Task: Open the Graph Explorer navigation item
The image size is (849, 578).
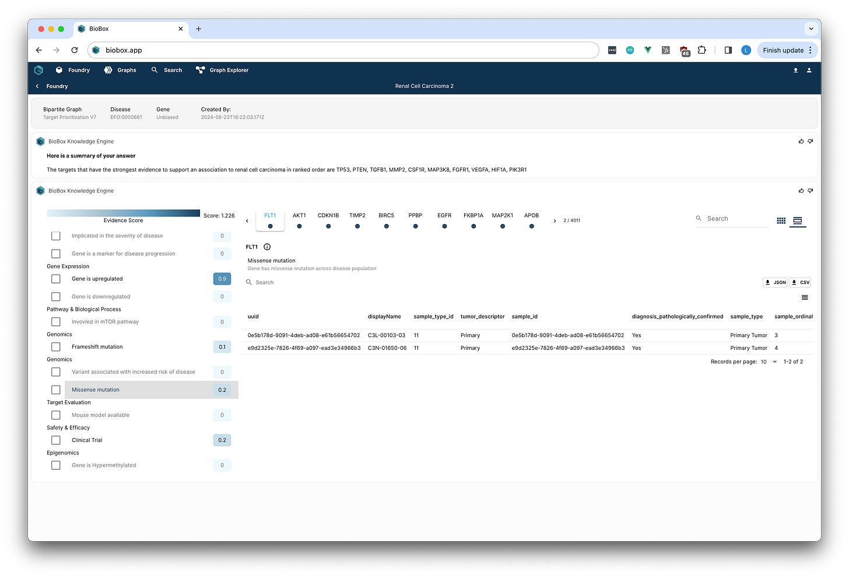Action: tap(222, 70)
